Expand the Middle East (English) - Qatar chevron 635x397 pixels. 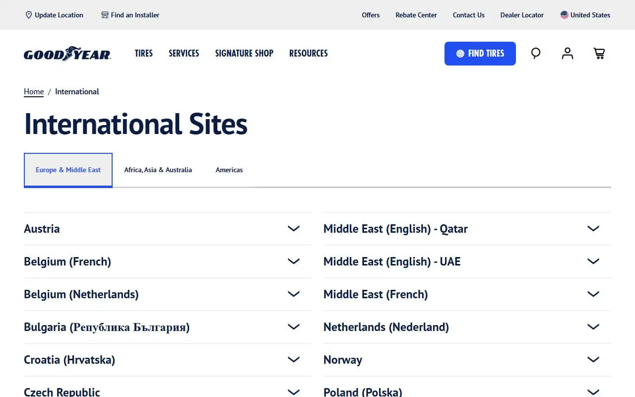[x=593, y=229]
